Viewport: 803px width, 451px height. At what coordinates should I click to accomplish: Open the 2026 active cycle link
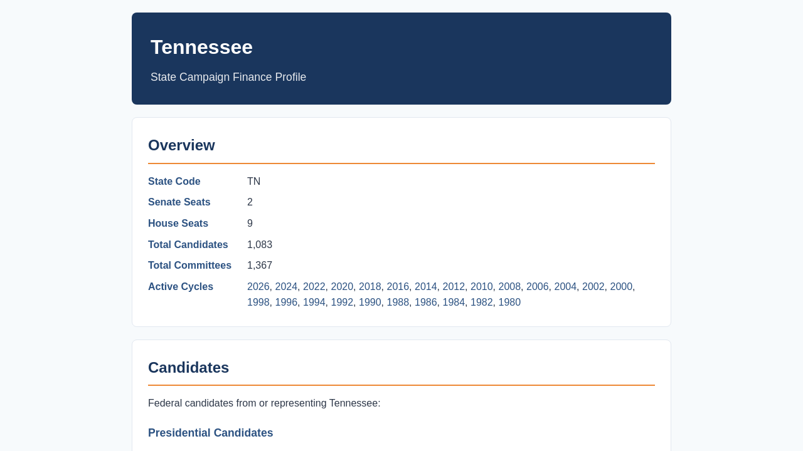point(258,287)
